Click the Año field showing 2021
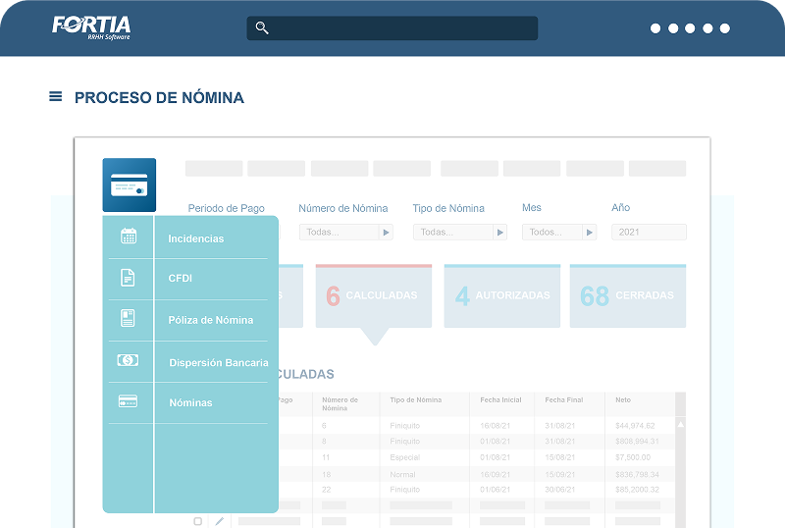Viewport: 785px width, 528px height. pos(648,233)
